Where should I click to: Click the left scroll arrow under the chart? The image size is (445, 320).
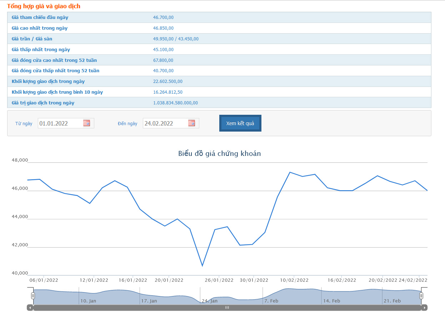coord(30,307)
